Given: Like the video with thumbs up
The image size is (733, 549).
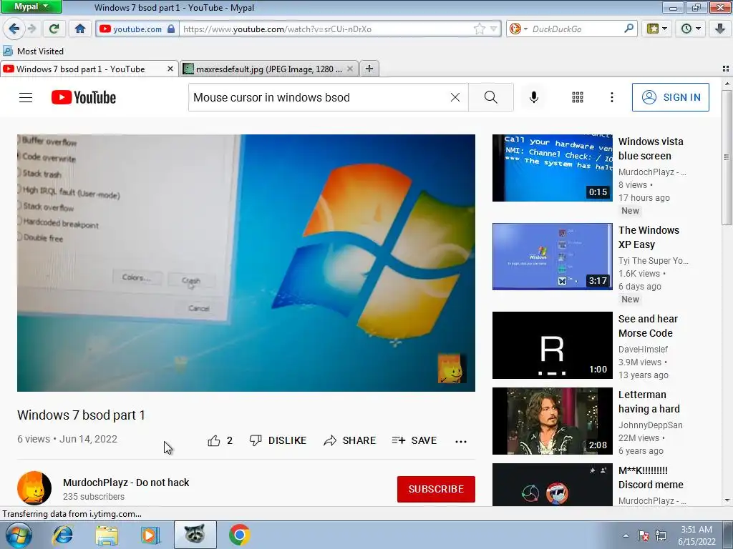Looking at the screenshot, I should (x=220, y=440).
